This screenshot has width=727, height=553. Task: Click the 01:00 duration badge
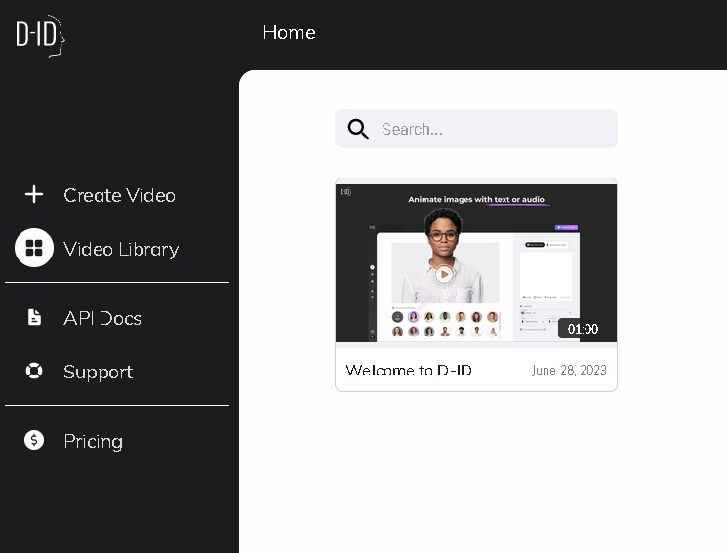click(583, 329)
